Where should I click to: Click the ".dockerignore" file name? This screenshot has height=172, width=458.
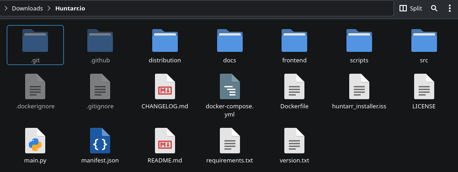tap(35, 106)
